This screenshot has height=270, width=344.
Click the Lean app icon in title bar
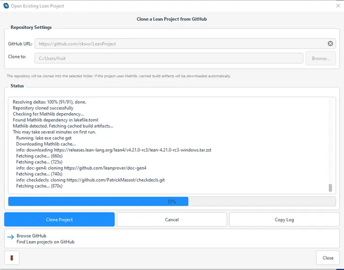(6, 6)
